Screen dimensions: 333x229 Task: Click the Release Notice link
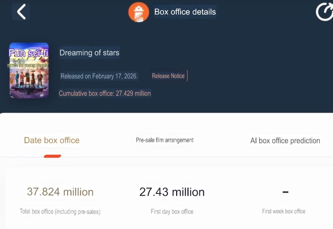click(x=168, y=76)
